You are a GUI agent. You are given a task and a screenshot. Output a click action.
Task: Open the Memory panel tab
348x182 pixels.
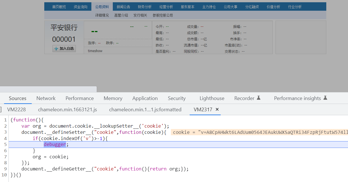point(113,98)
